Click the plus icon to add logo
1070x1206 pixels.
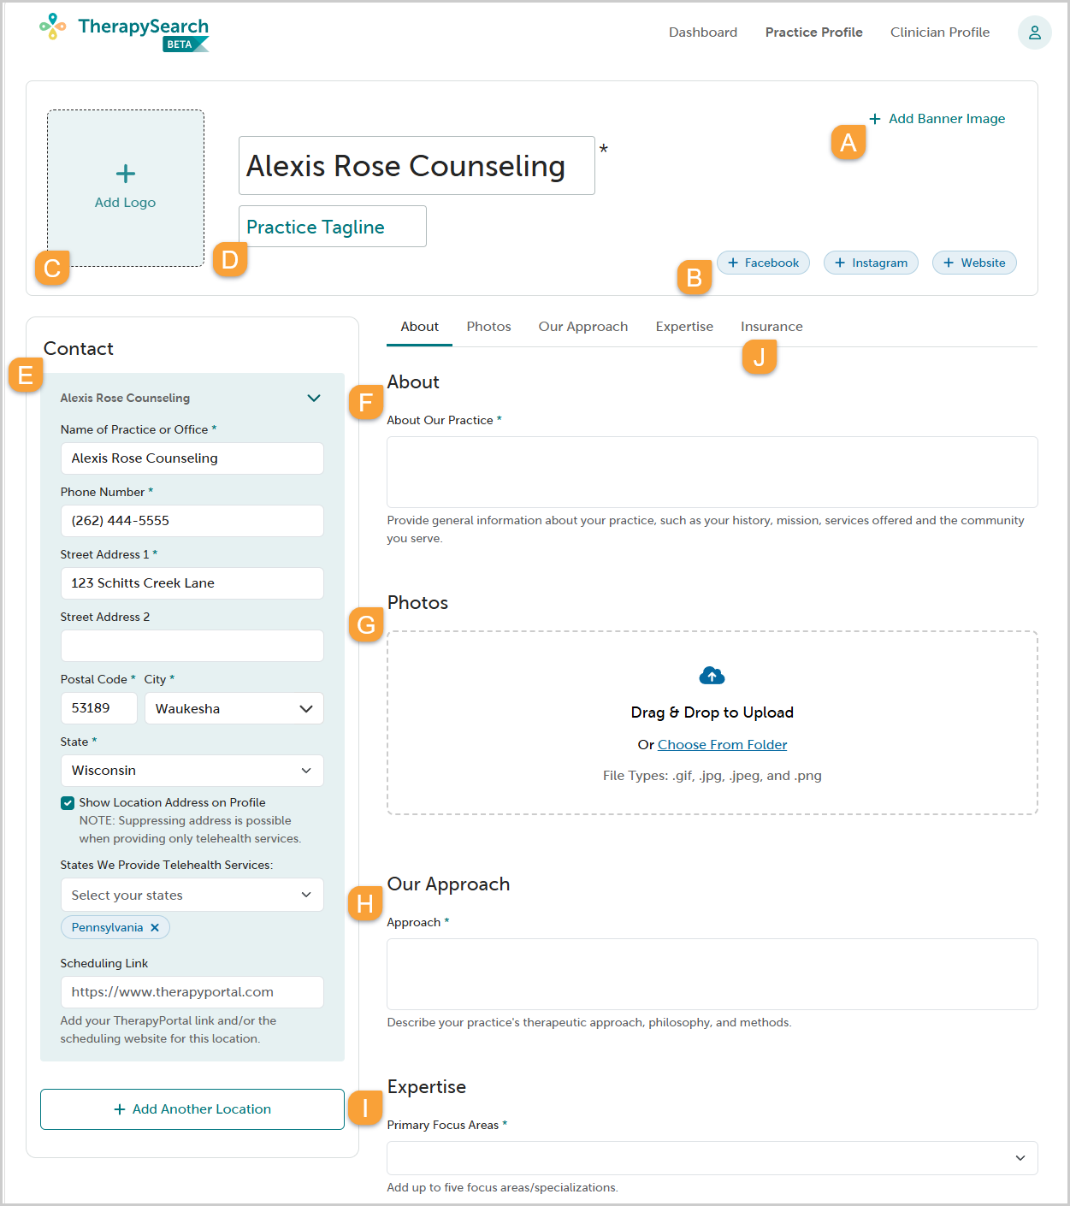[x=126, y=174]
